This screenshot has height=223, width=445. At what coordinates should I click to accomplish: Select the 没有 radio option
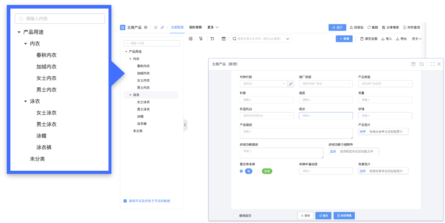tap(258, 171)
